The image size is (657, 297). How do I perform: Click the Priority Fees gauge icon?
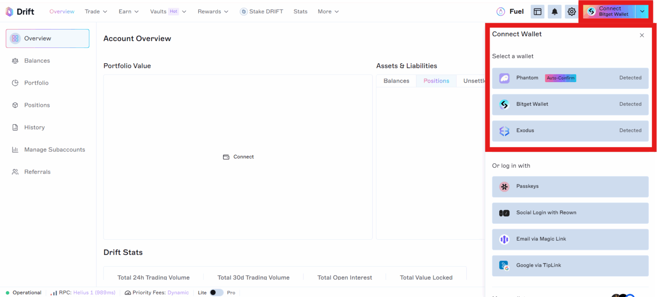(128, 292)
